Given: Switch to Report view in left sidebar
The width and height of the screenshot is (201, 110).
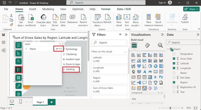Looking at the screenshot, I should tap(3, 35).
